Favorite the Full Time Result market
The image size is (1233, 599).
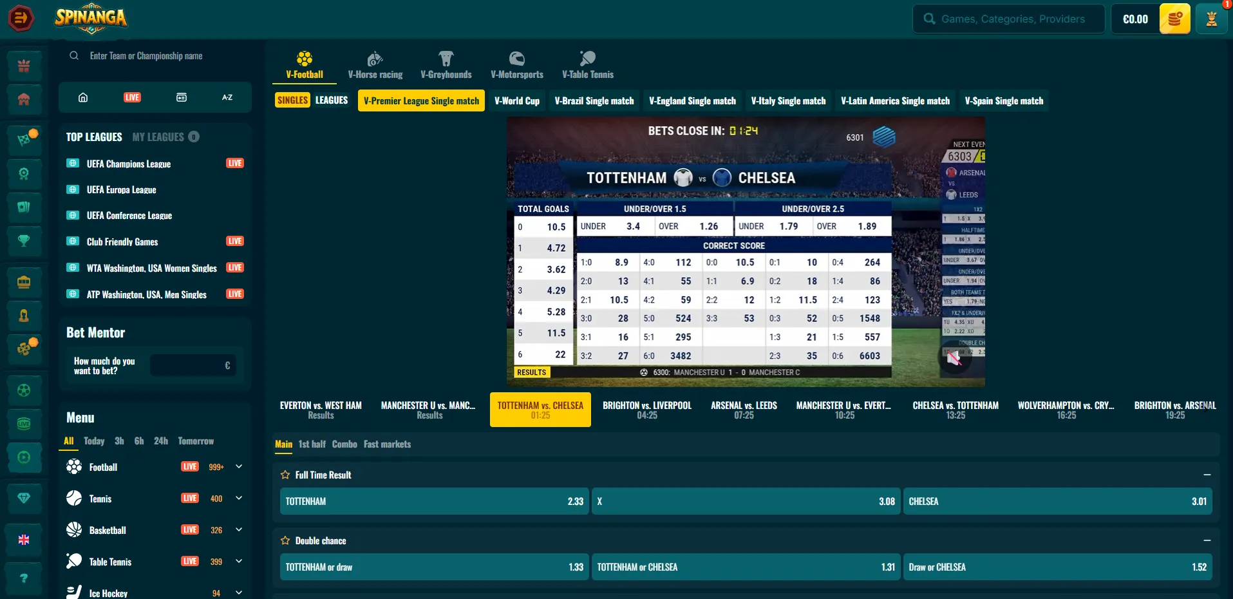[x=285, y=475]
